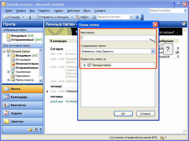This screenshot has width=189, height=141.
Task: Click the Создать new item icon
Action: click(x=6, y=17)
